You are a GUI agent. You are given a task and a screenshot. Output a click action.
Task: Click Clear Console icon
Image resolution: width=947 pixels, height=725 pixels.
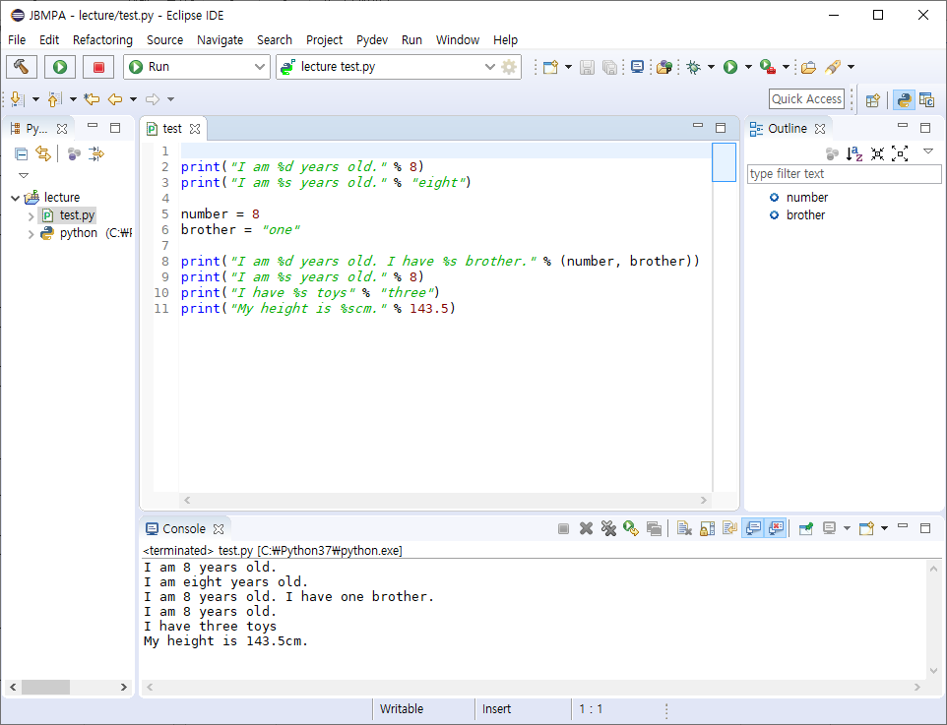(x=684, y=529)
